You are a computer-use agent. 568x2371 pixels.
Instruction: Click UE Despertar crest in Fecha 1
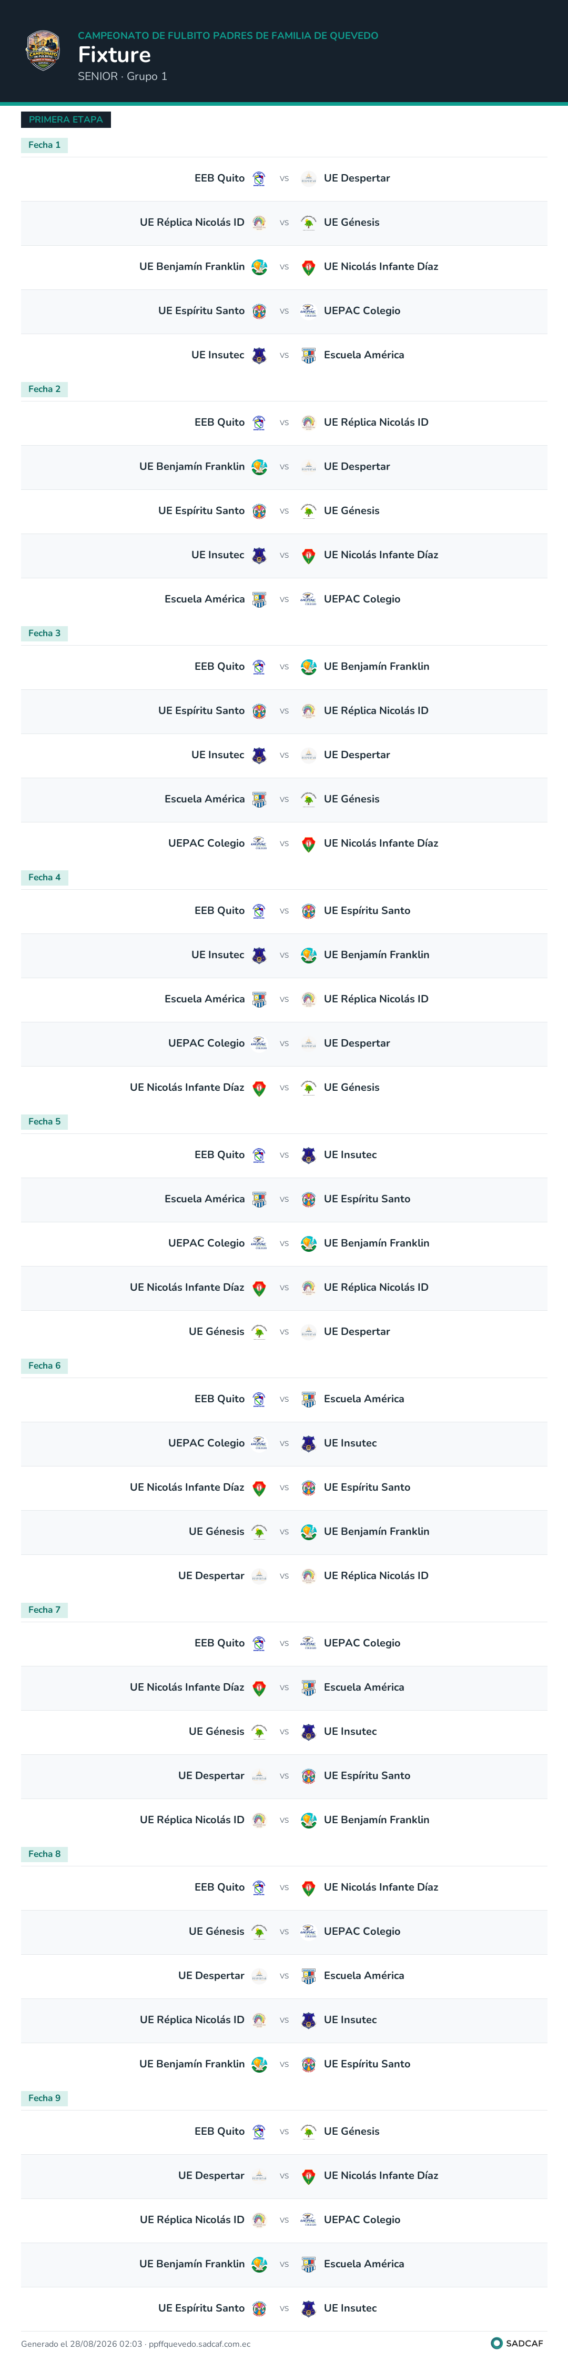point(308,178)
